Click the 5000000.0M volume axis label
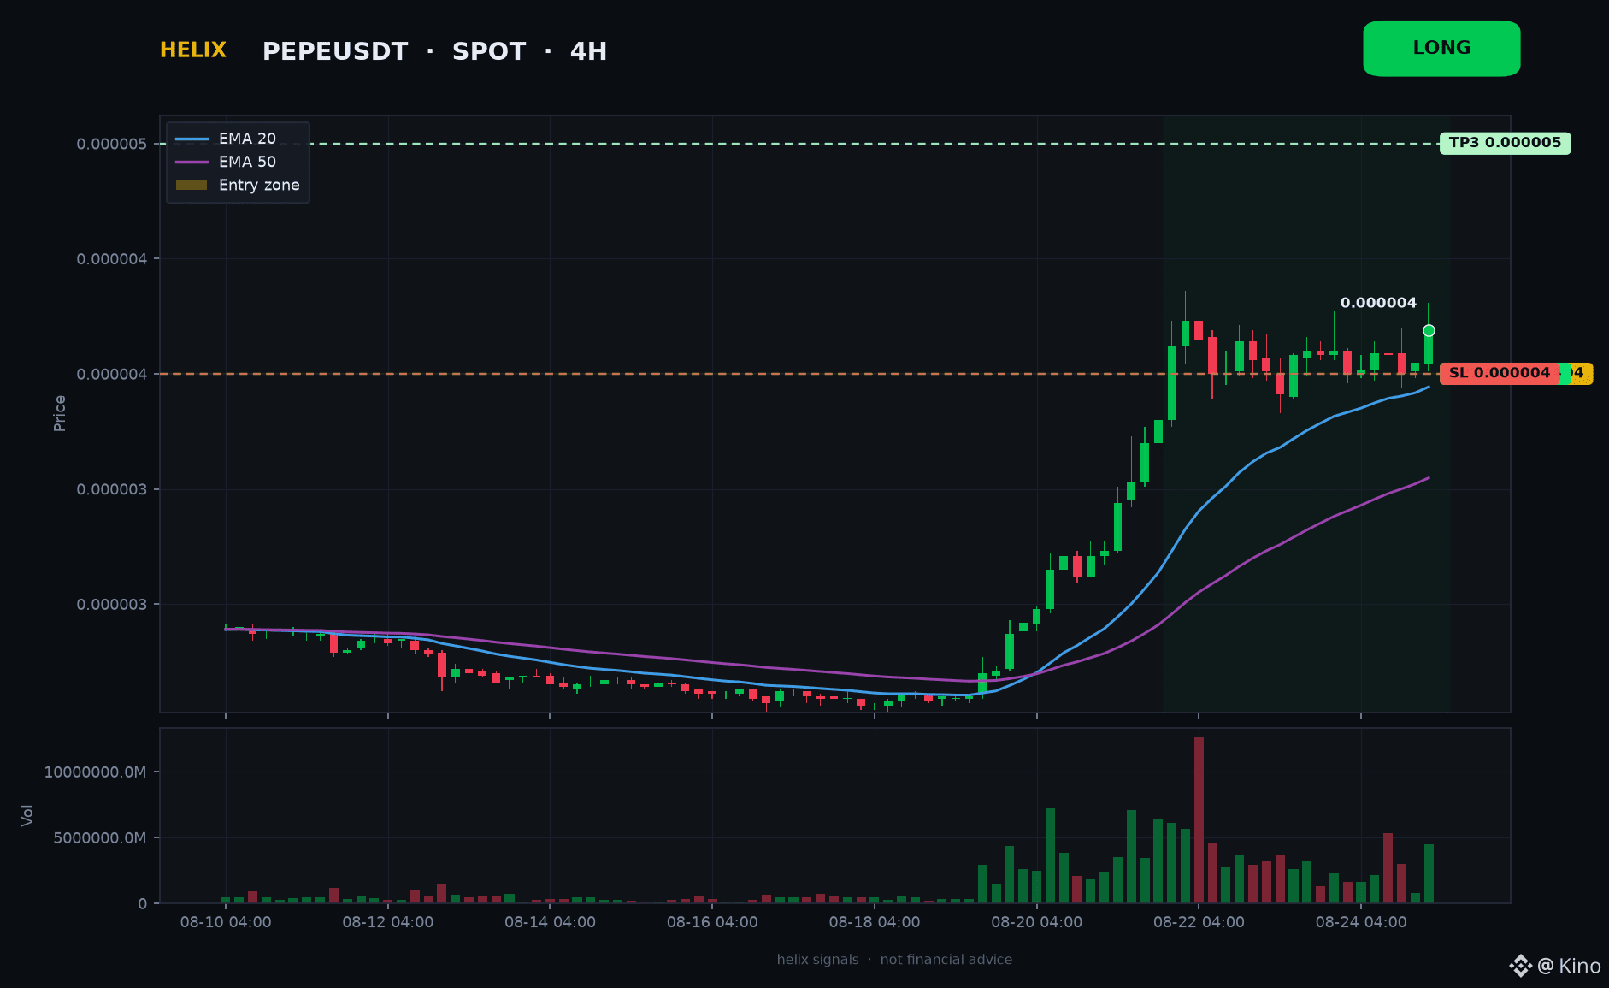 [99, 838]
